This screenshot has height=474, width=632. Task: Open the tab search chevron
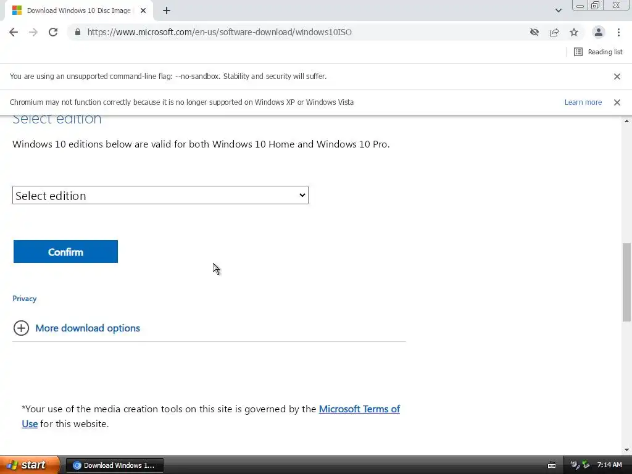pyautogui.click(x=558, y=10)
